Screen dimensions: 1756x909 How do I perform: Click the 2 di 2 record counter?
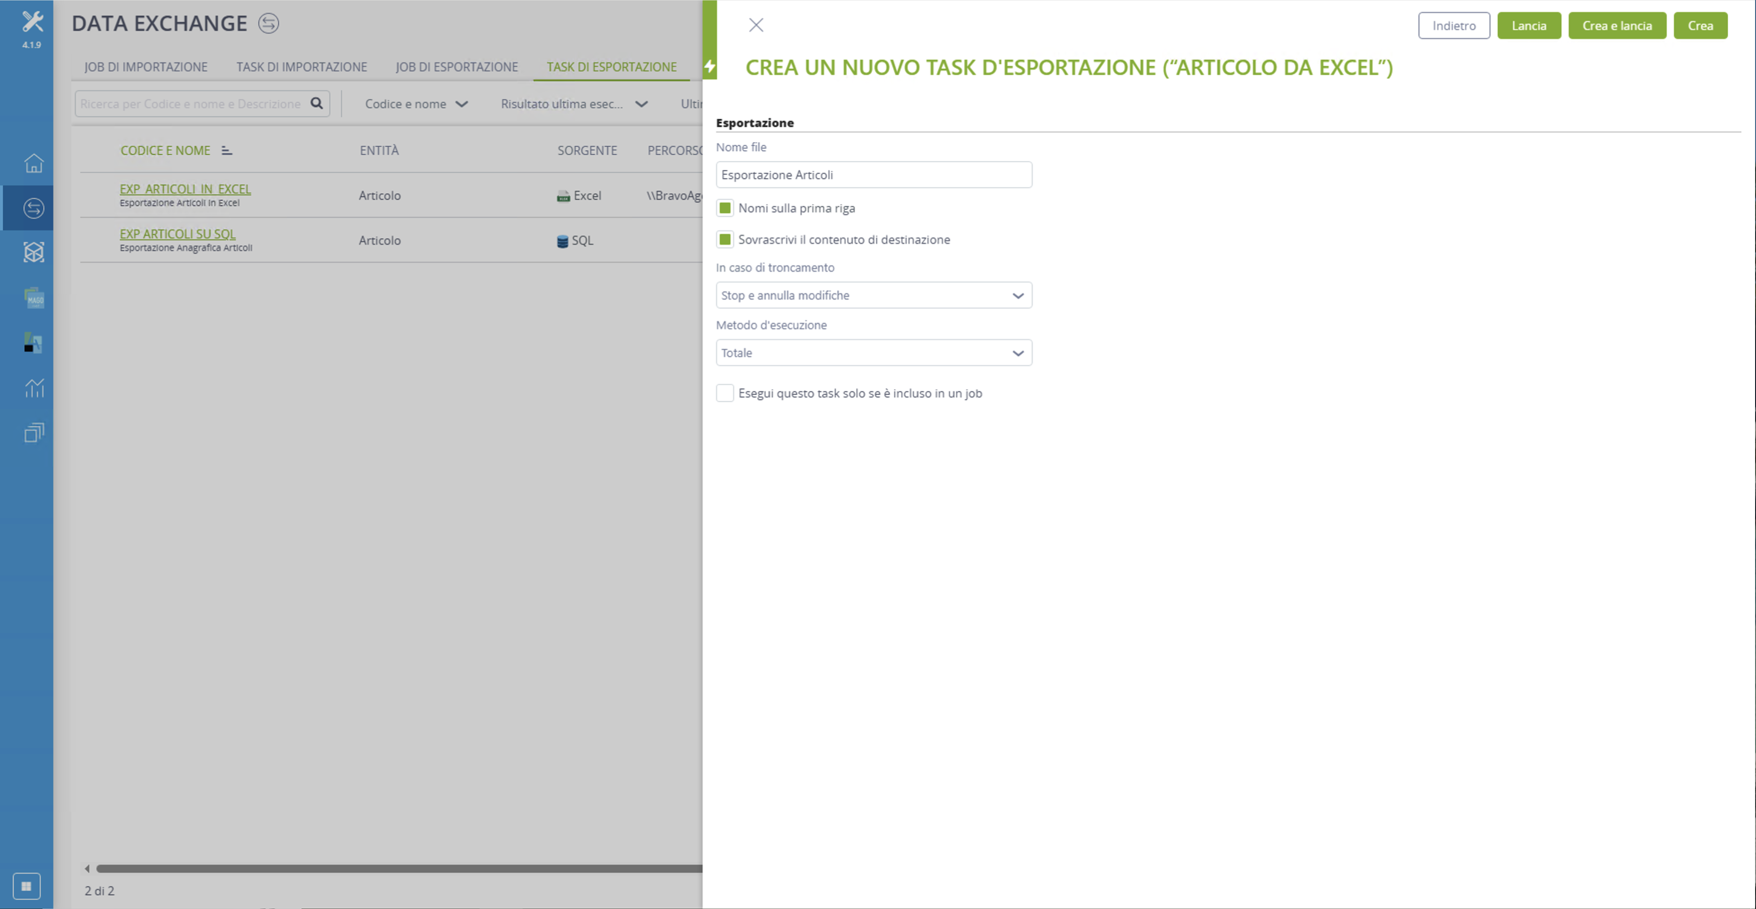click(100, 892)
